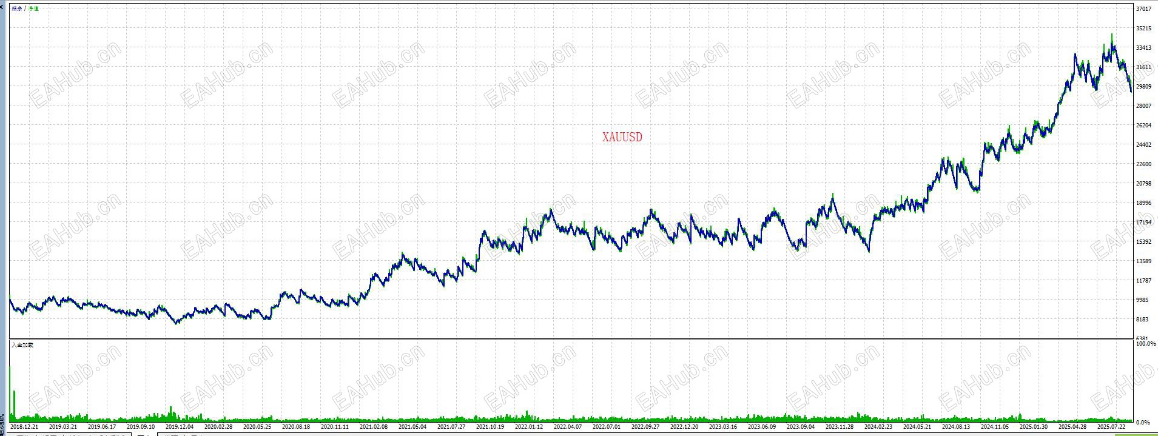Click the 100.0% label on lower panel
Viewport: 1158px width, 436px height.
point(1146,344)
